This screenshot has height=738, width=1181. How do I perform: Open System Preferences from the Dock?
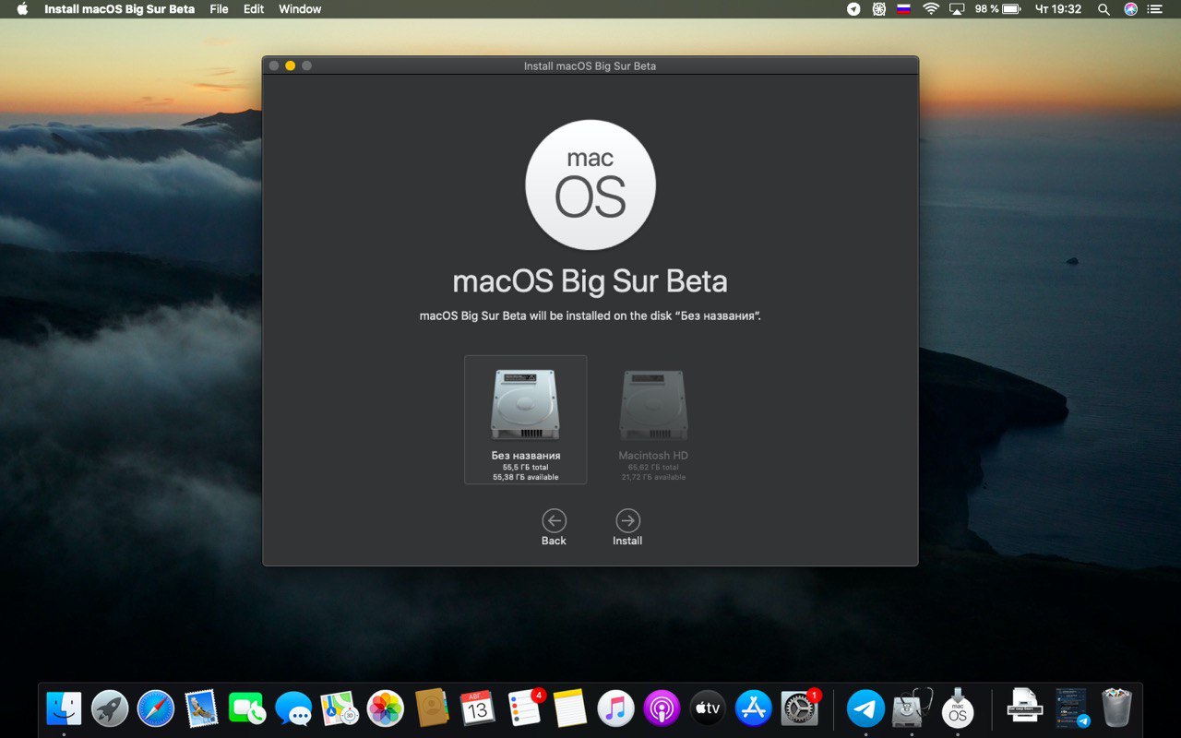click(800, 707)
